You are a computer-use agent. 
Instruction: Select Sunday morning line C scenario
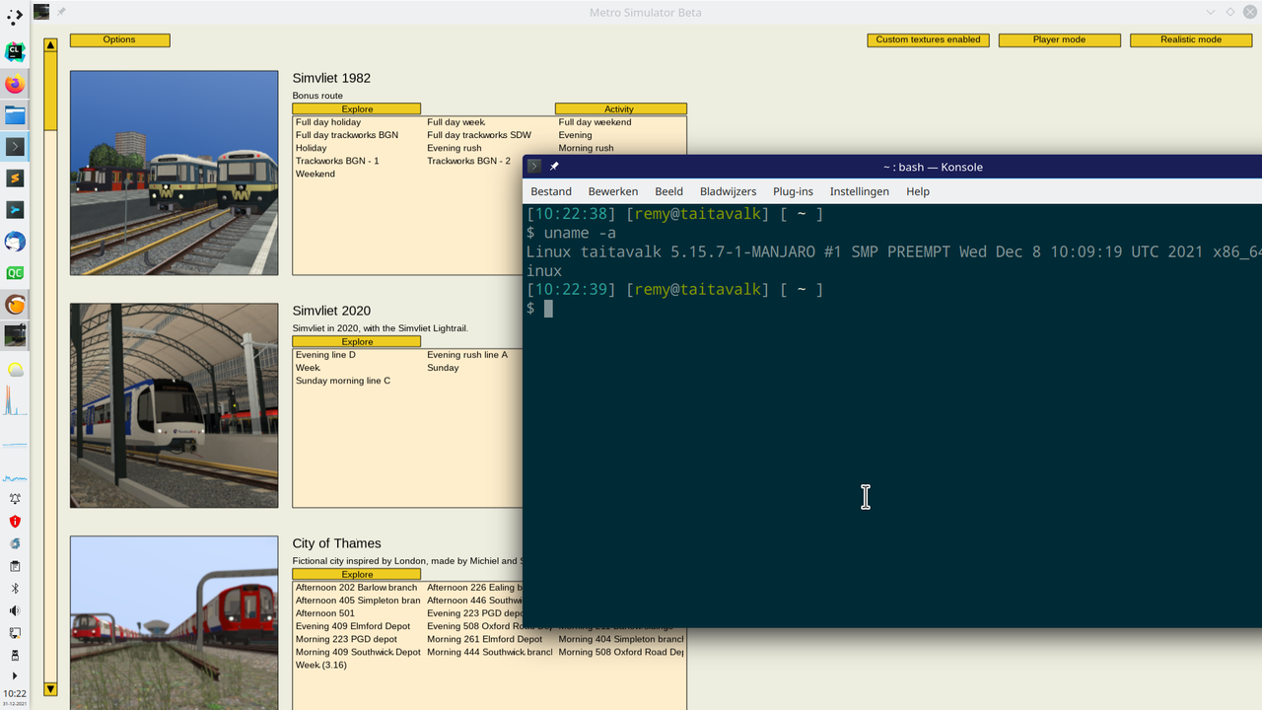click(343, 381)
